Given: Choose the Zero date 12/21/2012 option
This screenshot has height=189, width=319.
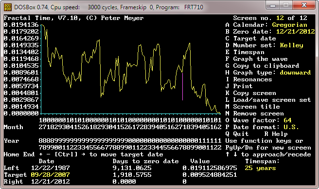Looking at the screenshot, I should point(270,32).
